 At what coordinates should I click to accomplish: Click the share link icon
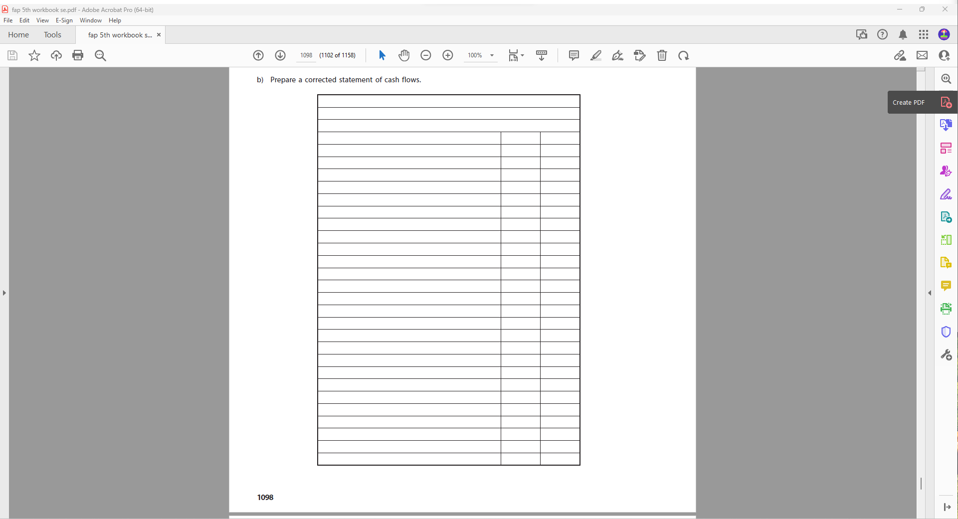tap(900, 55)
